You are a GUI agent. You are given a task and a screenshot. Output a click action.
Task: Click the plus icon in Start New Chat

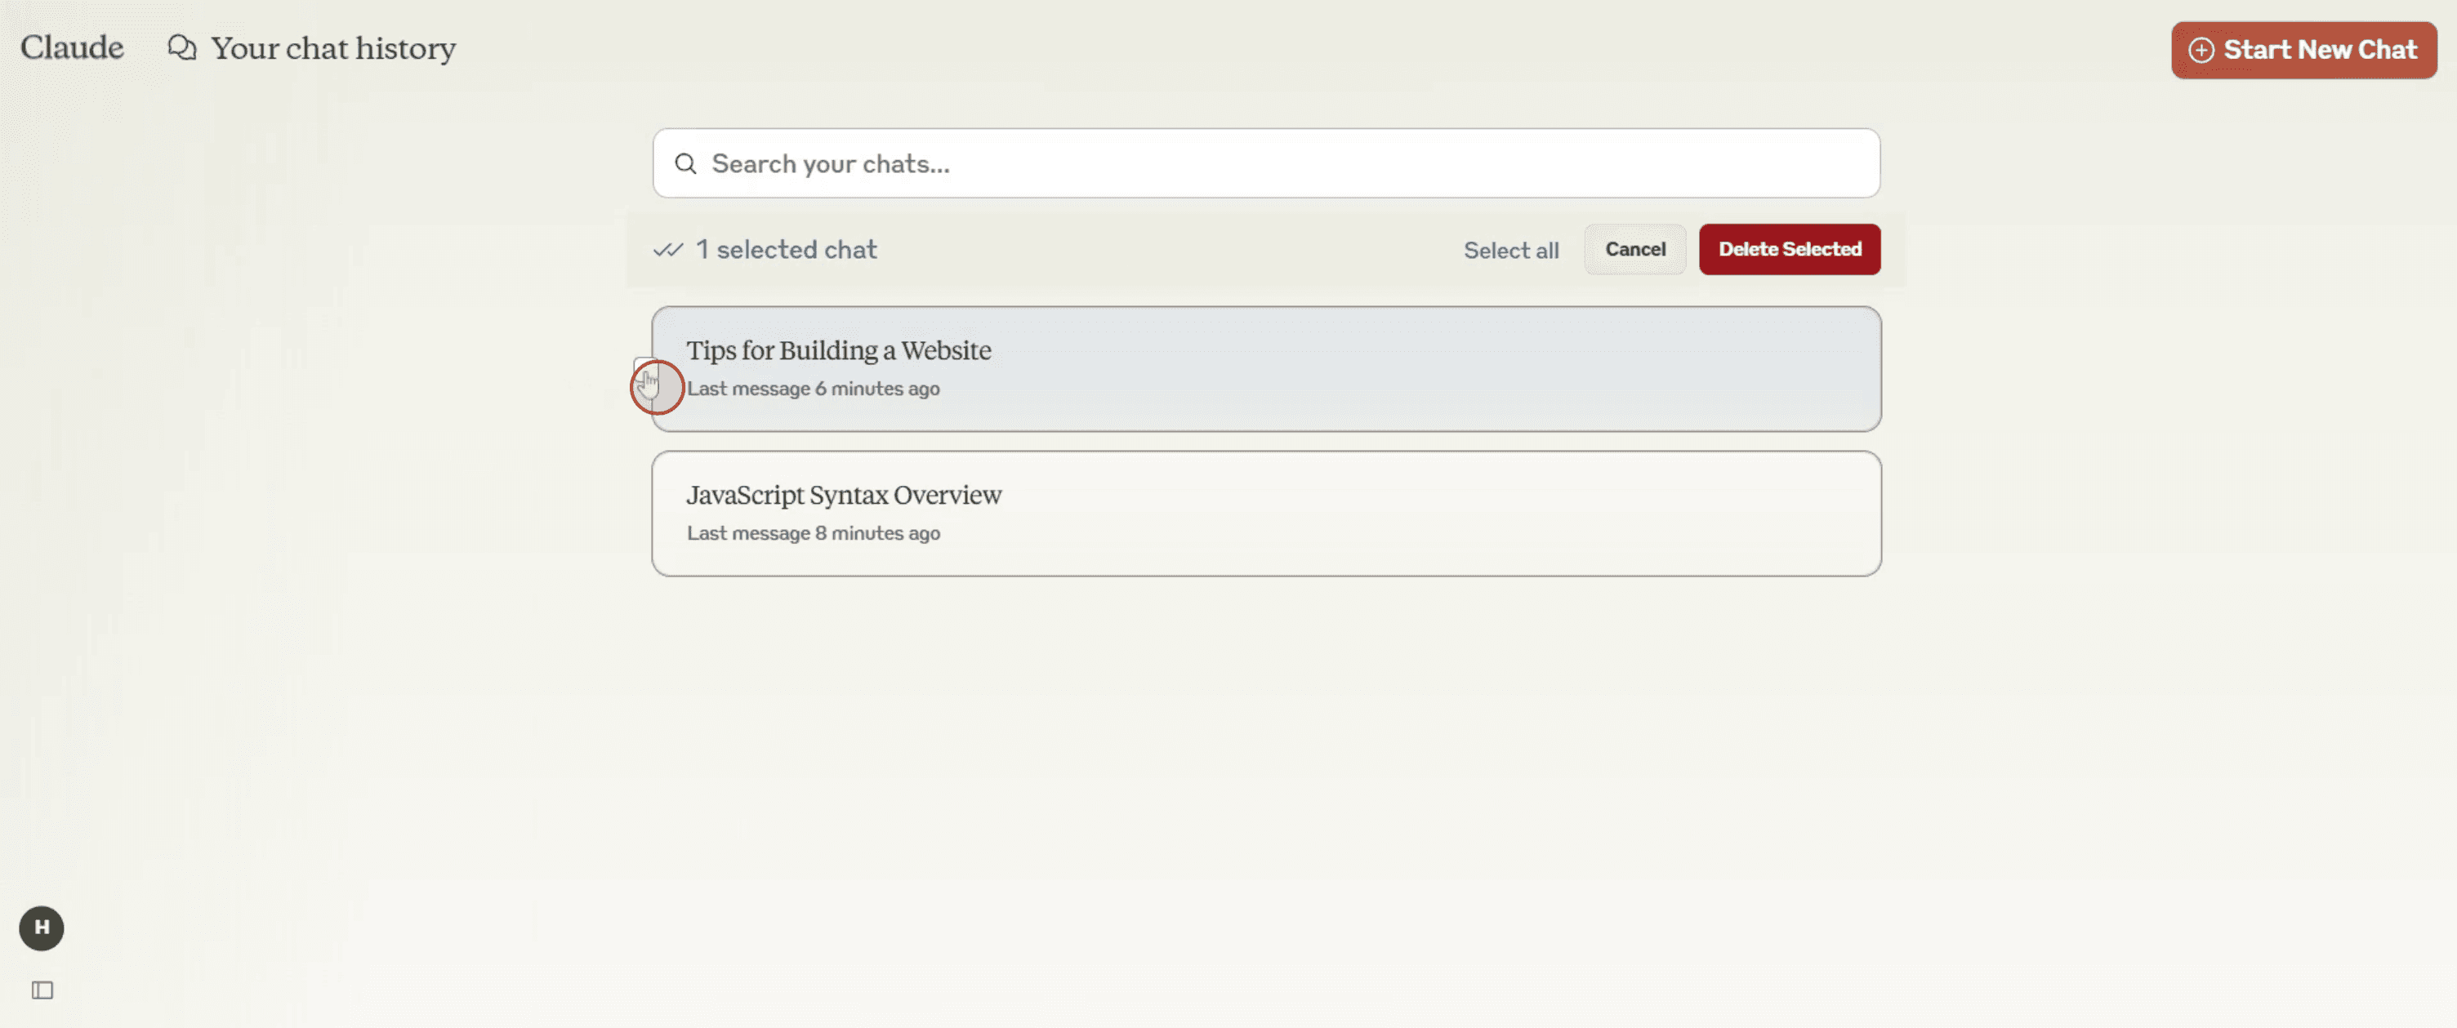2201,50
